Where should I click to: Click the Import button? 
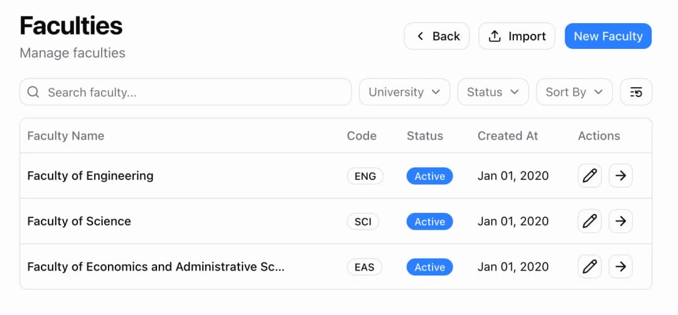point(517,36)
